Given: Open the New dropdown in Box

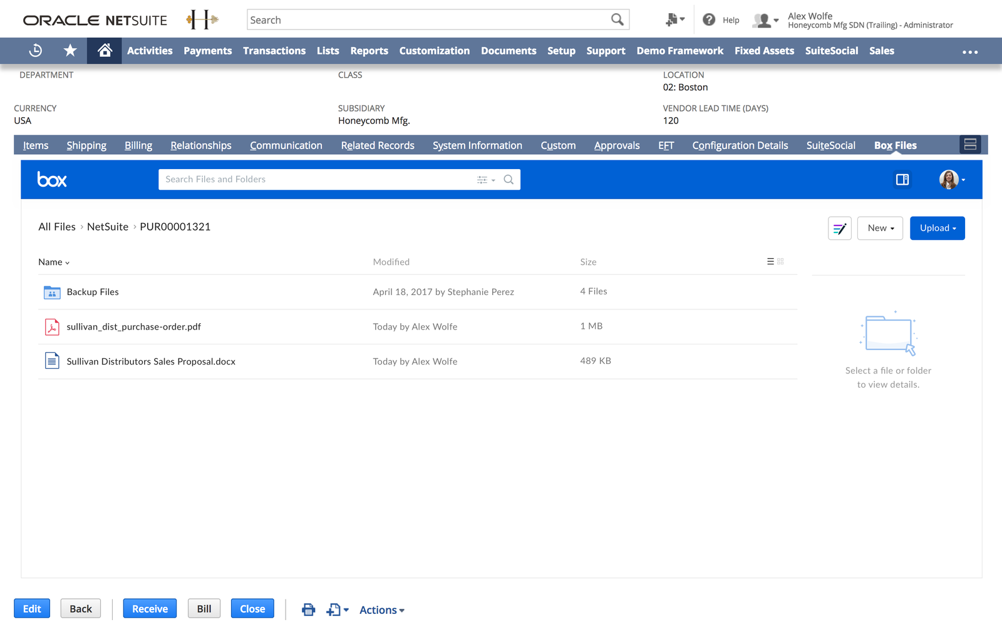Looking at the screenshot, I should (x=880, y=229).
